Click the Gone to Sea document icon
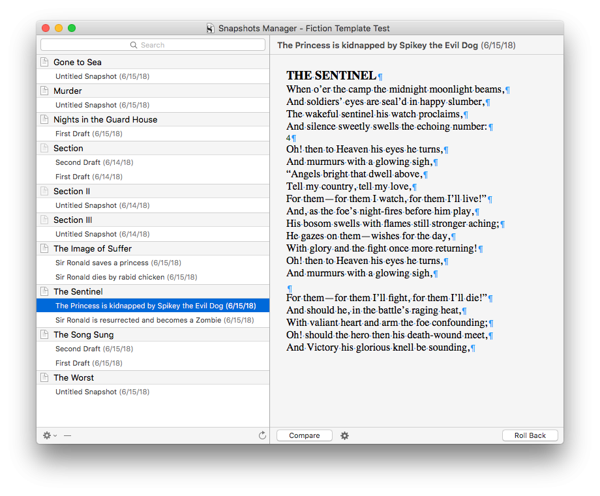This screenshot has height=496, width=600. tap(44, 62)
